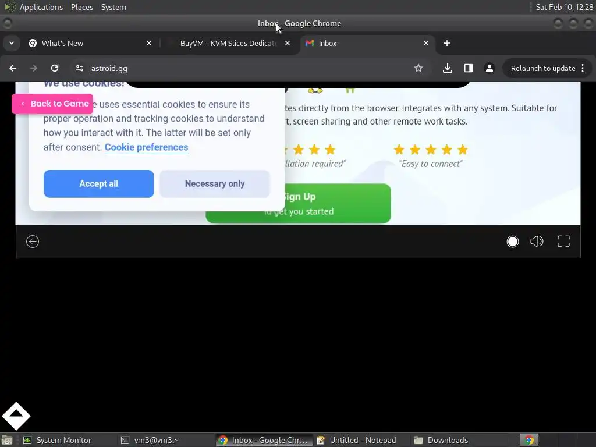Go back in Chrome

(x=13, y=69)
